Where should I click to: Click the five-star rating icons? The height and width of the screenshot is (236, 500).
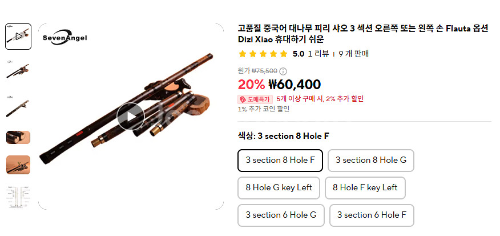pyautogui.click(x=263, y=54)
